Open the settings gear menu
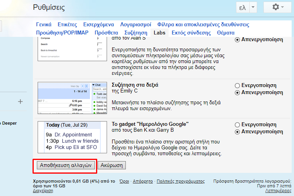294x196 pixels. [278, 7]
